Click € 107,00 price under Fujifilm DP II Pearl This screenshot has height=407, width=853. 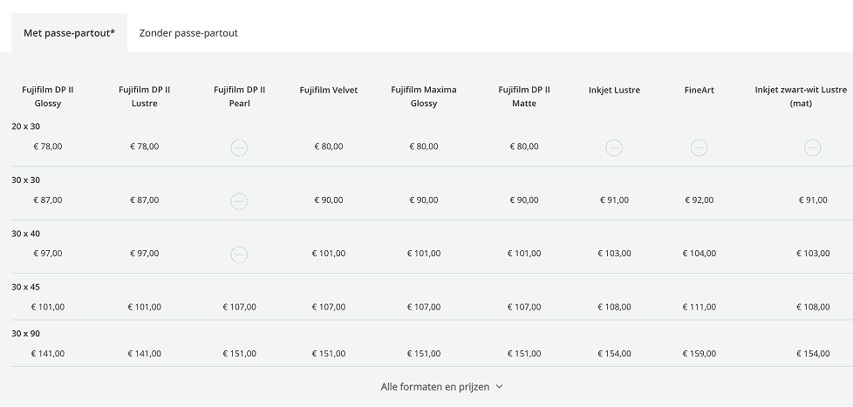click(239, 307)
